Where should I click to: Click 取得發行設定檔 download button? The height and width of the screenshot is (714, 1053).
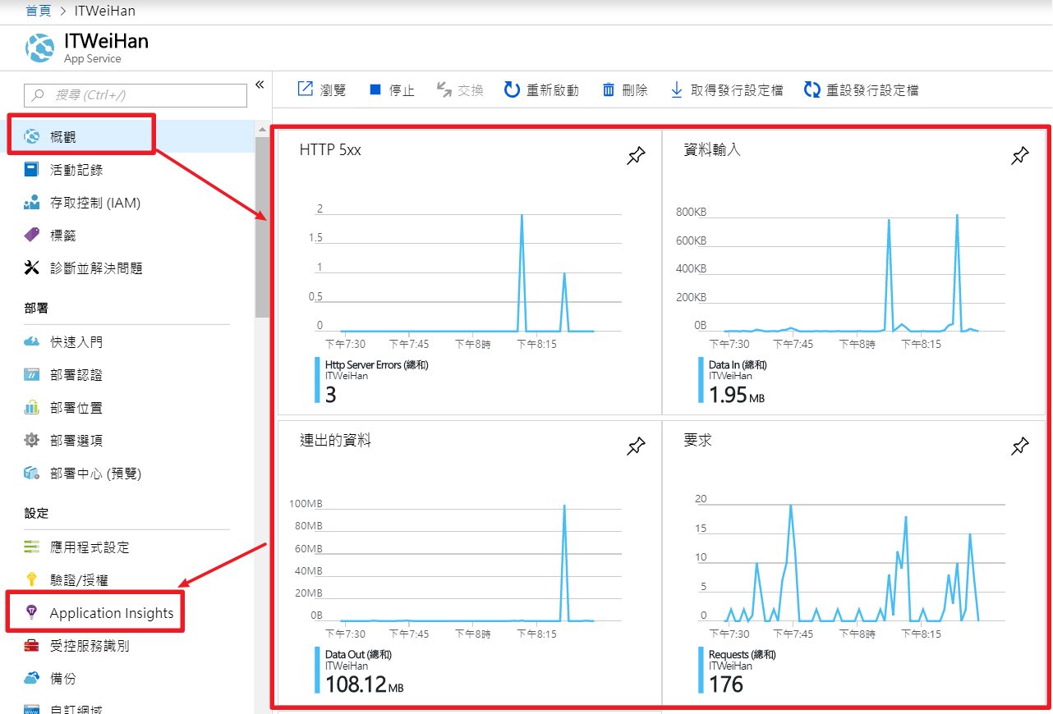click(727, 90)
